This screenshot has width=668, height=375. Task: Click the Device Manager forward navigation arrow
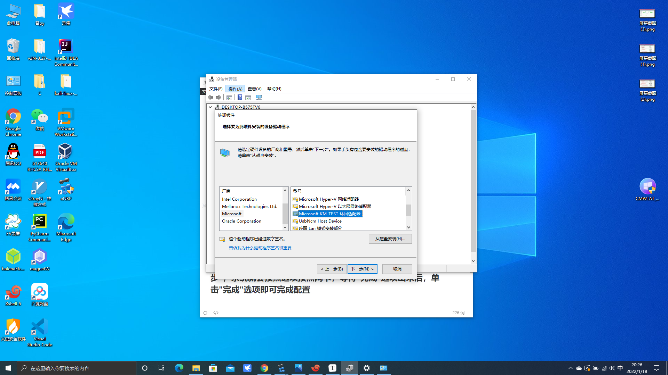pyautogui.click(x=219, y=97)
